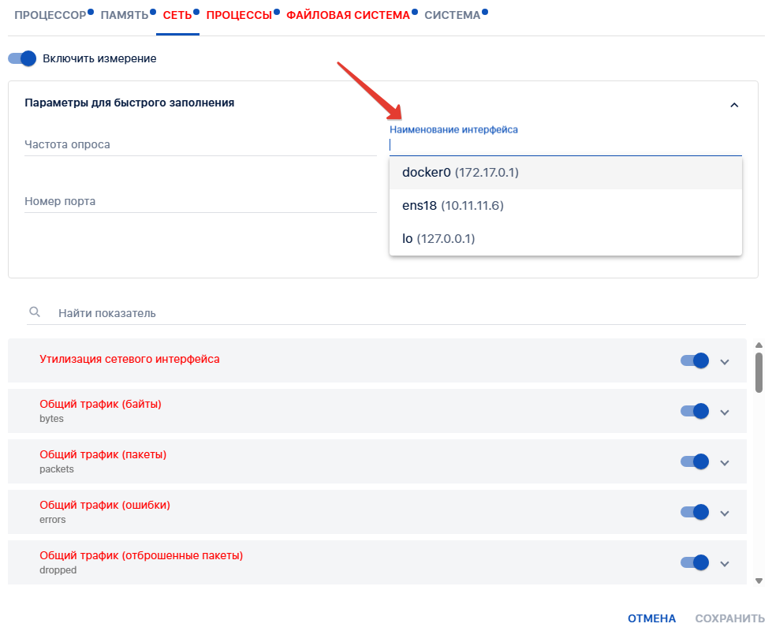Choose ens18 (10.11.11.6) interface option

click(453, 206)
